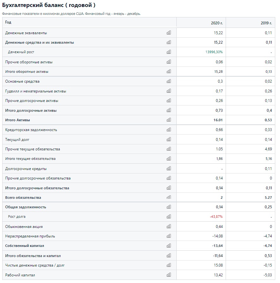The width and height of the screenshot is (280, 283).
Task: Show chart for Рост долга row
Action: pos(169,217)
